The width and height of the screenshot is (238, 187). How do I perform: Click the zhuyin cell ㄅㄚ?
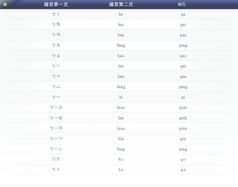[x=56, y=14]
